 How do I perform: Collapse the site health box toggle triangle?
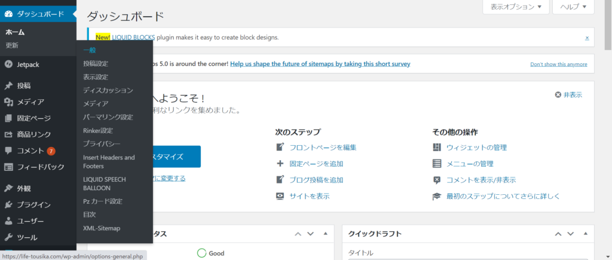325,234
